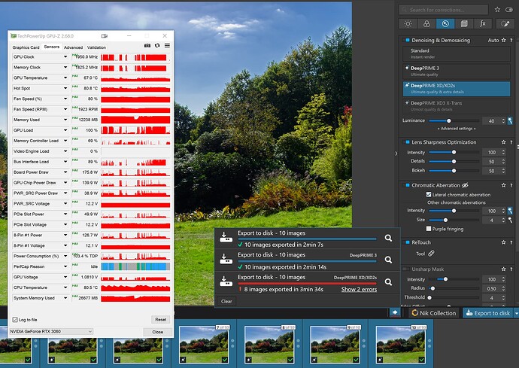Enable the Purple fringing checkbox
Screen dimensions: 519x368
(x=429, y=229)
